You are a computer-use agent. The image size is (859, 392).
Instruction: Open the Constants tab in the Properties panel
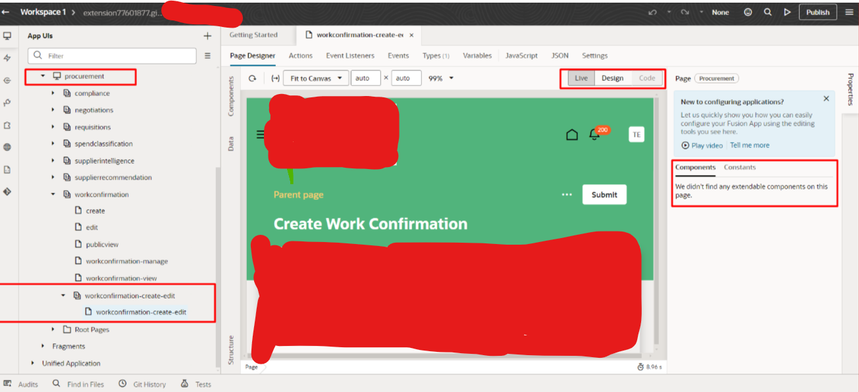pyautogui.click(x=740, y=167)
